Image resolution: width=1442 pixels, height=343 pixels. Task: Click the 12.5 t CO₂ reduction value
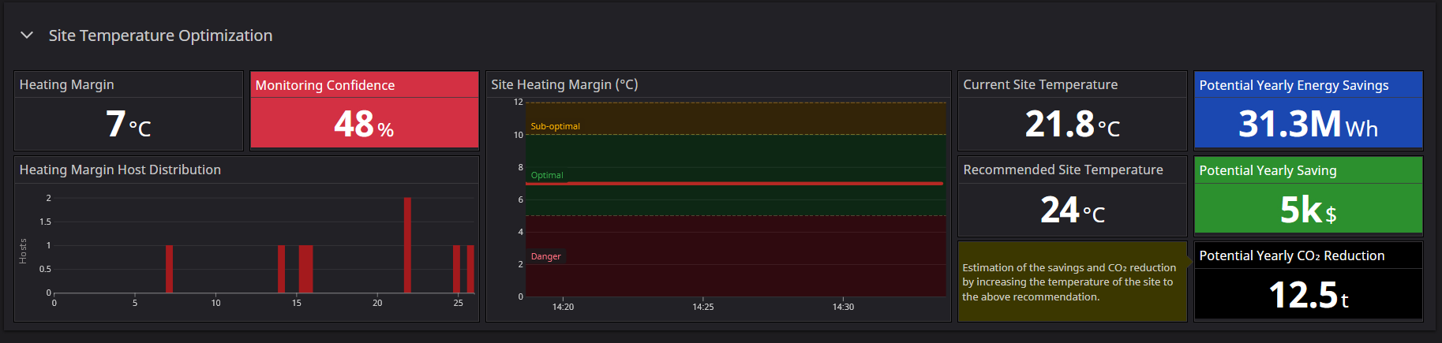1307,295
